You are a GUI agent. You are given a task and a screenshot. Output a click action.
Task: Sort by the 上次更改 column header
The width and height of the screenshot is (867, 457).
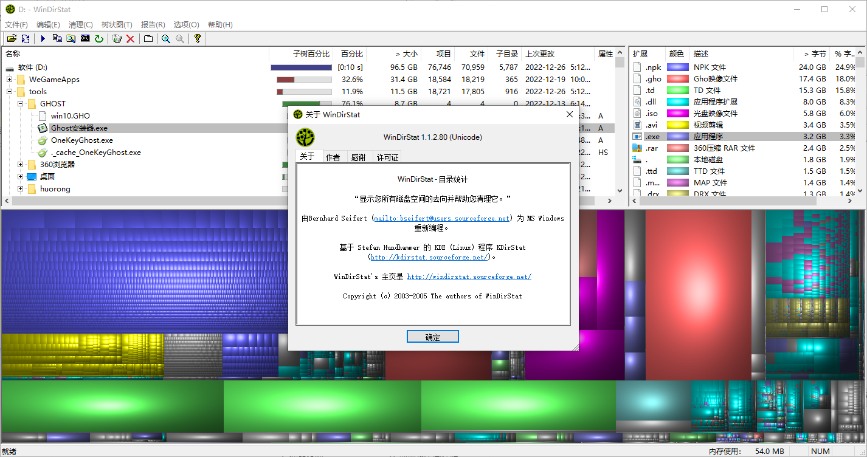point(558,54)
